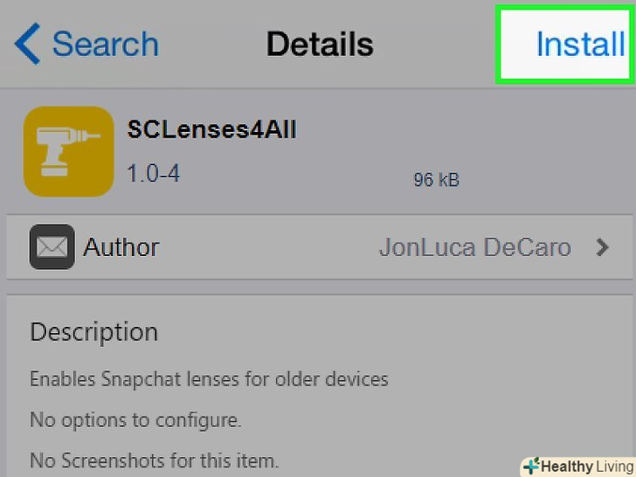Expand Author details with right chevron
The width and height of the screenshot is (636, 477).
602,247
